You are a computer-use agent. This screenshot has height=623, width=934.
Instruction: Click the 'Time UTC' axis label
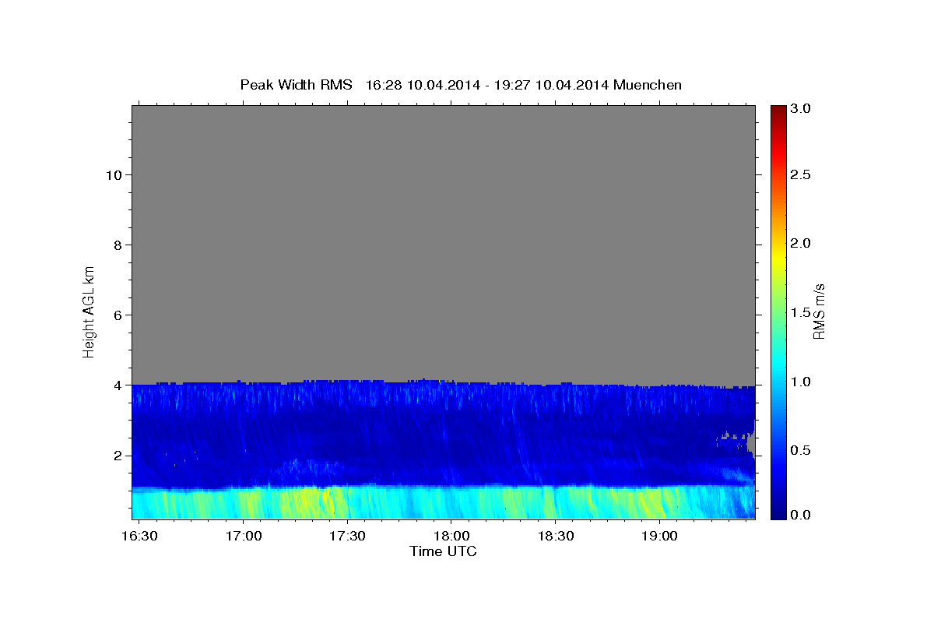[x=443, y=551]
